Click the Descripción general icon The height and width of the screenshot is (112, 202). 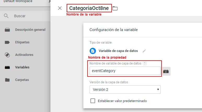[x=7, y=30]
